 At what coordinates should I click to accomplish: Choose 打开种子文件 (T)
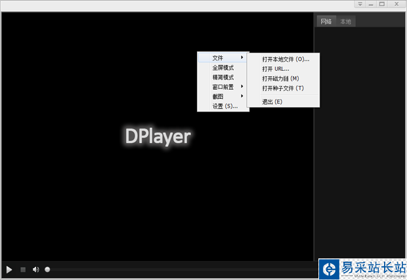click(x=283, y=88)
